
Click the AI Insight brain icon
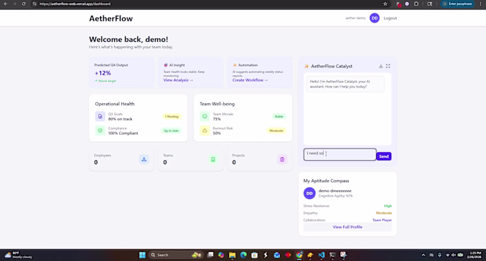coord(165,65)
